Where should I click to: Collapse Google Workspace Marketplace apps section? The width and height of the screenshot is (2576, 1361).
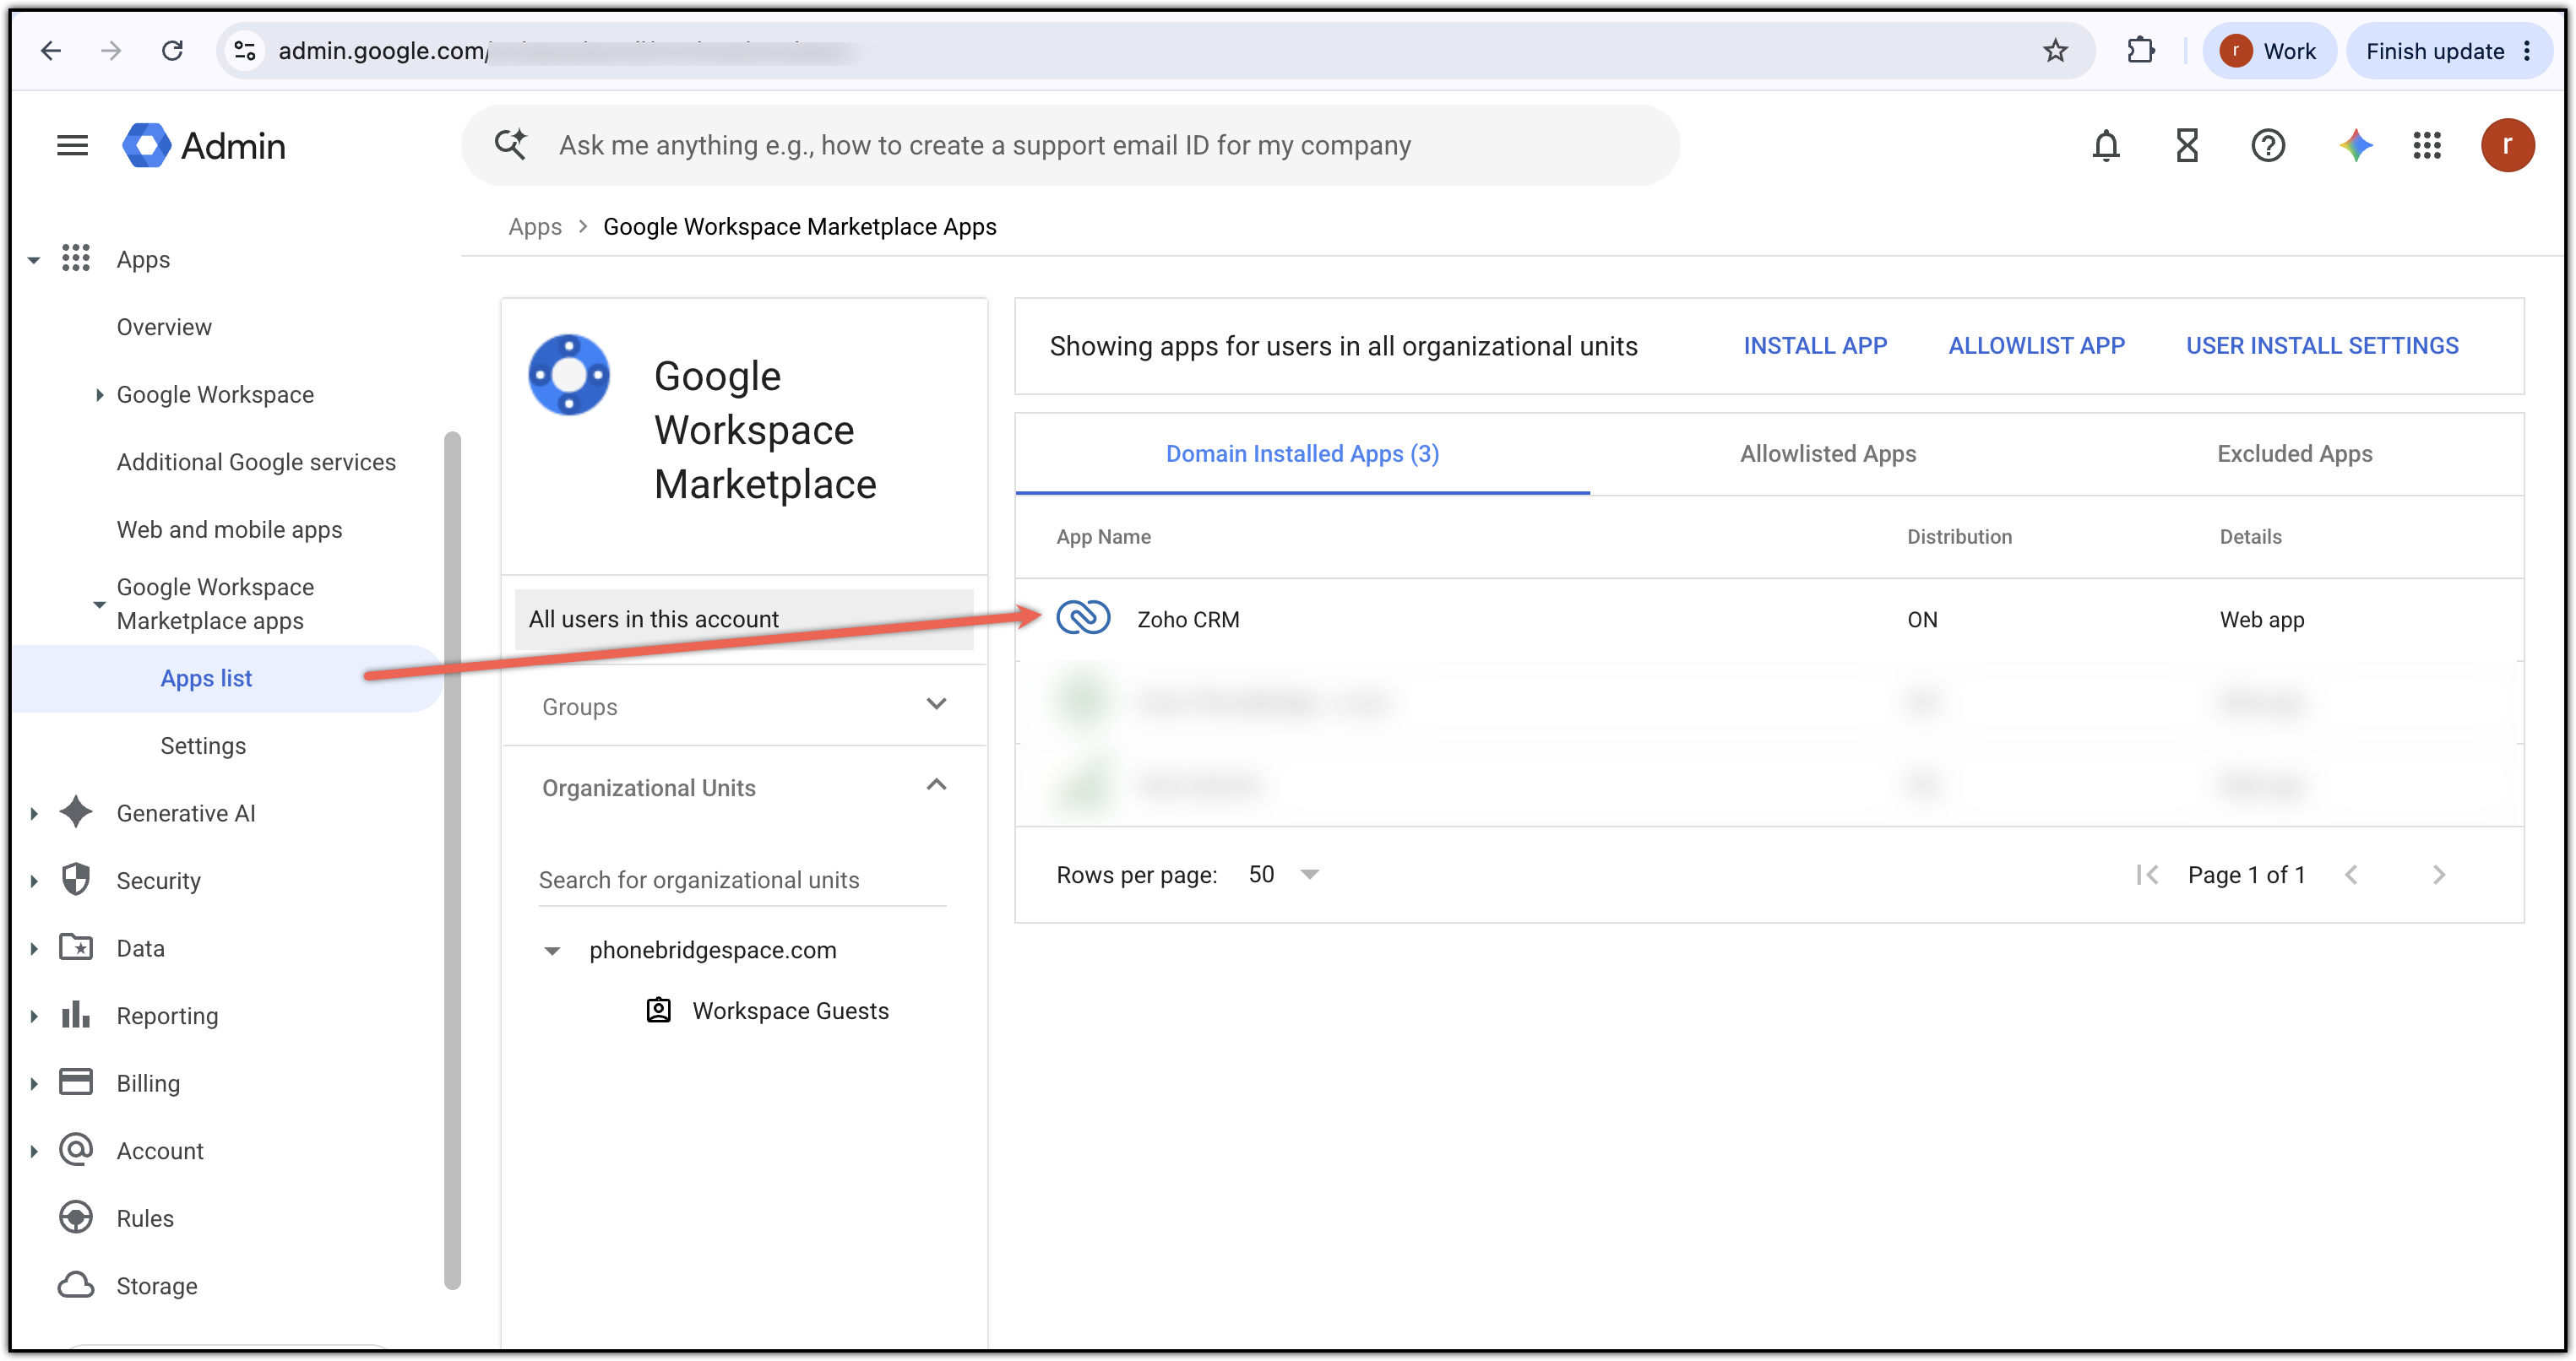(99, 604)
